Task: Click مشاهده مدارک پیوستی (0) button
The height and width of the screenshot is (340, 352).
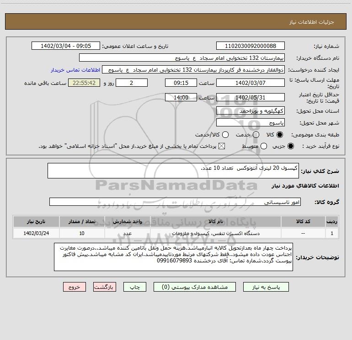Action: [x=195, y=287]
